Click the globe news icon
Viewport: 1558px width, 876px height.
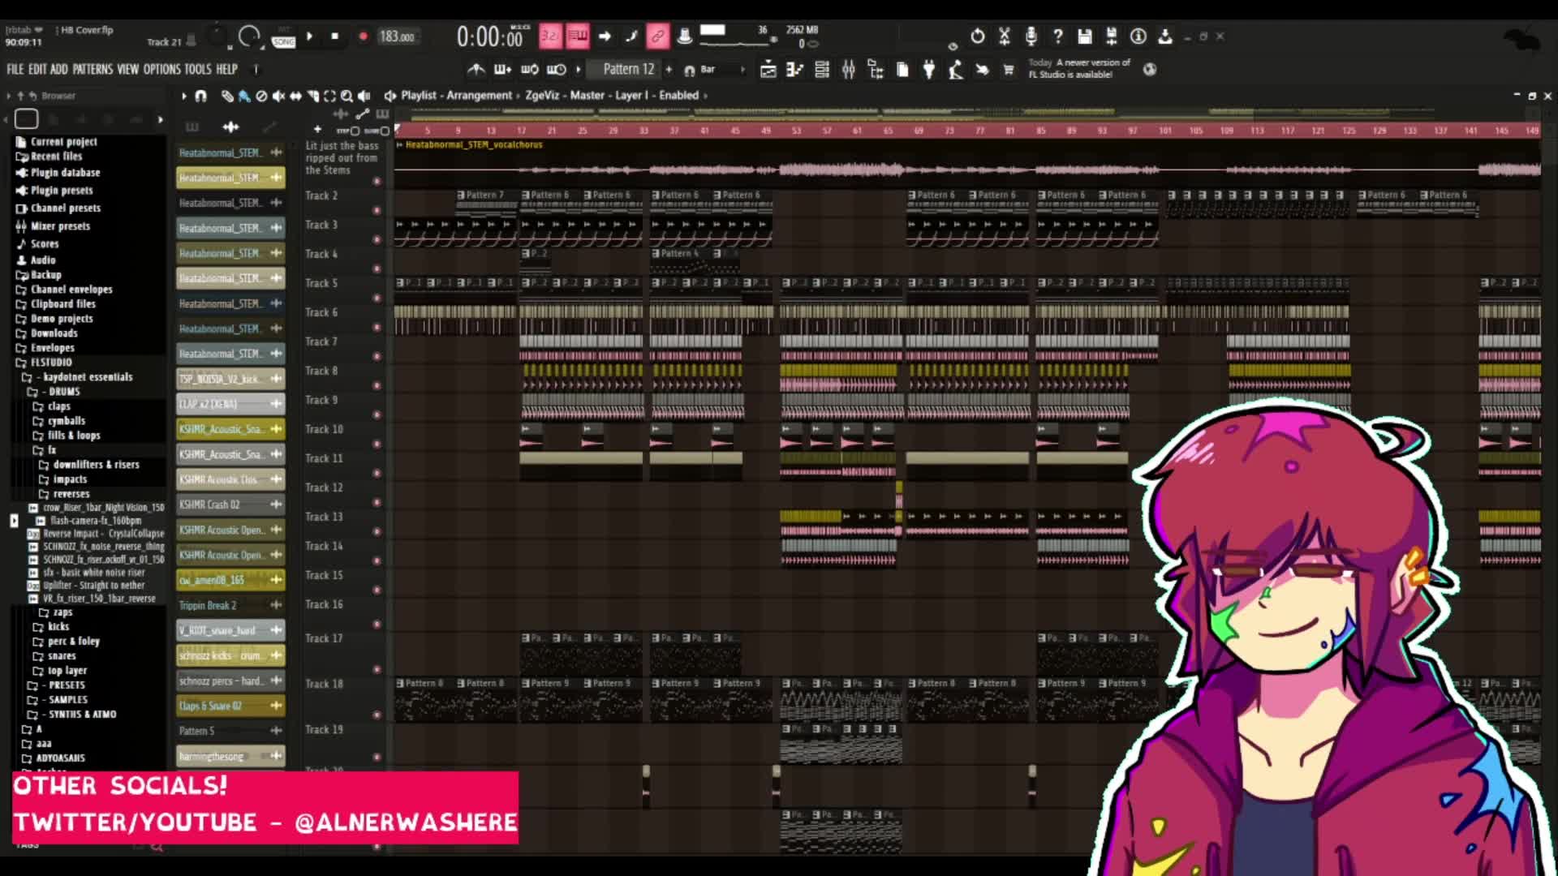coord(1150,70)
